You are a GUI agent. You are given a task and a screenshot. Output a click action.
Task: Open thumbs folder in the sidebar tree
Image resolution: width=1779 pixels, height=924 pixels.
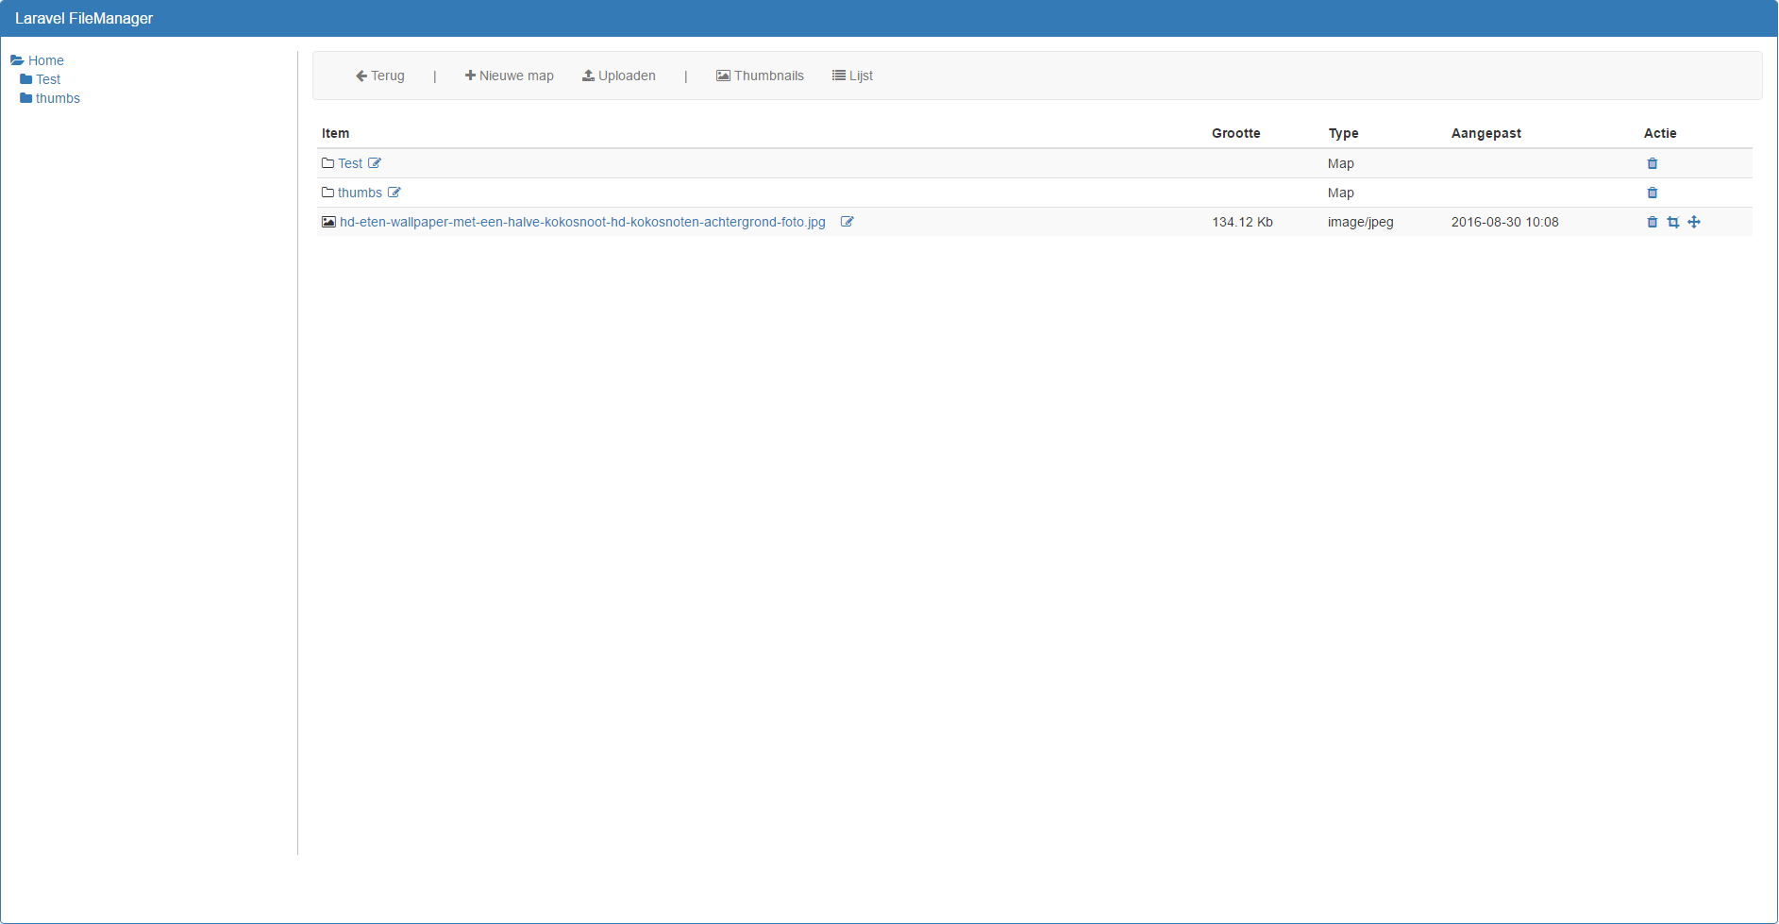[x=58, y=98]
